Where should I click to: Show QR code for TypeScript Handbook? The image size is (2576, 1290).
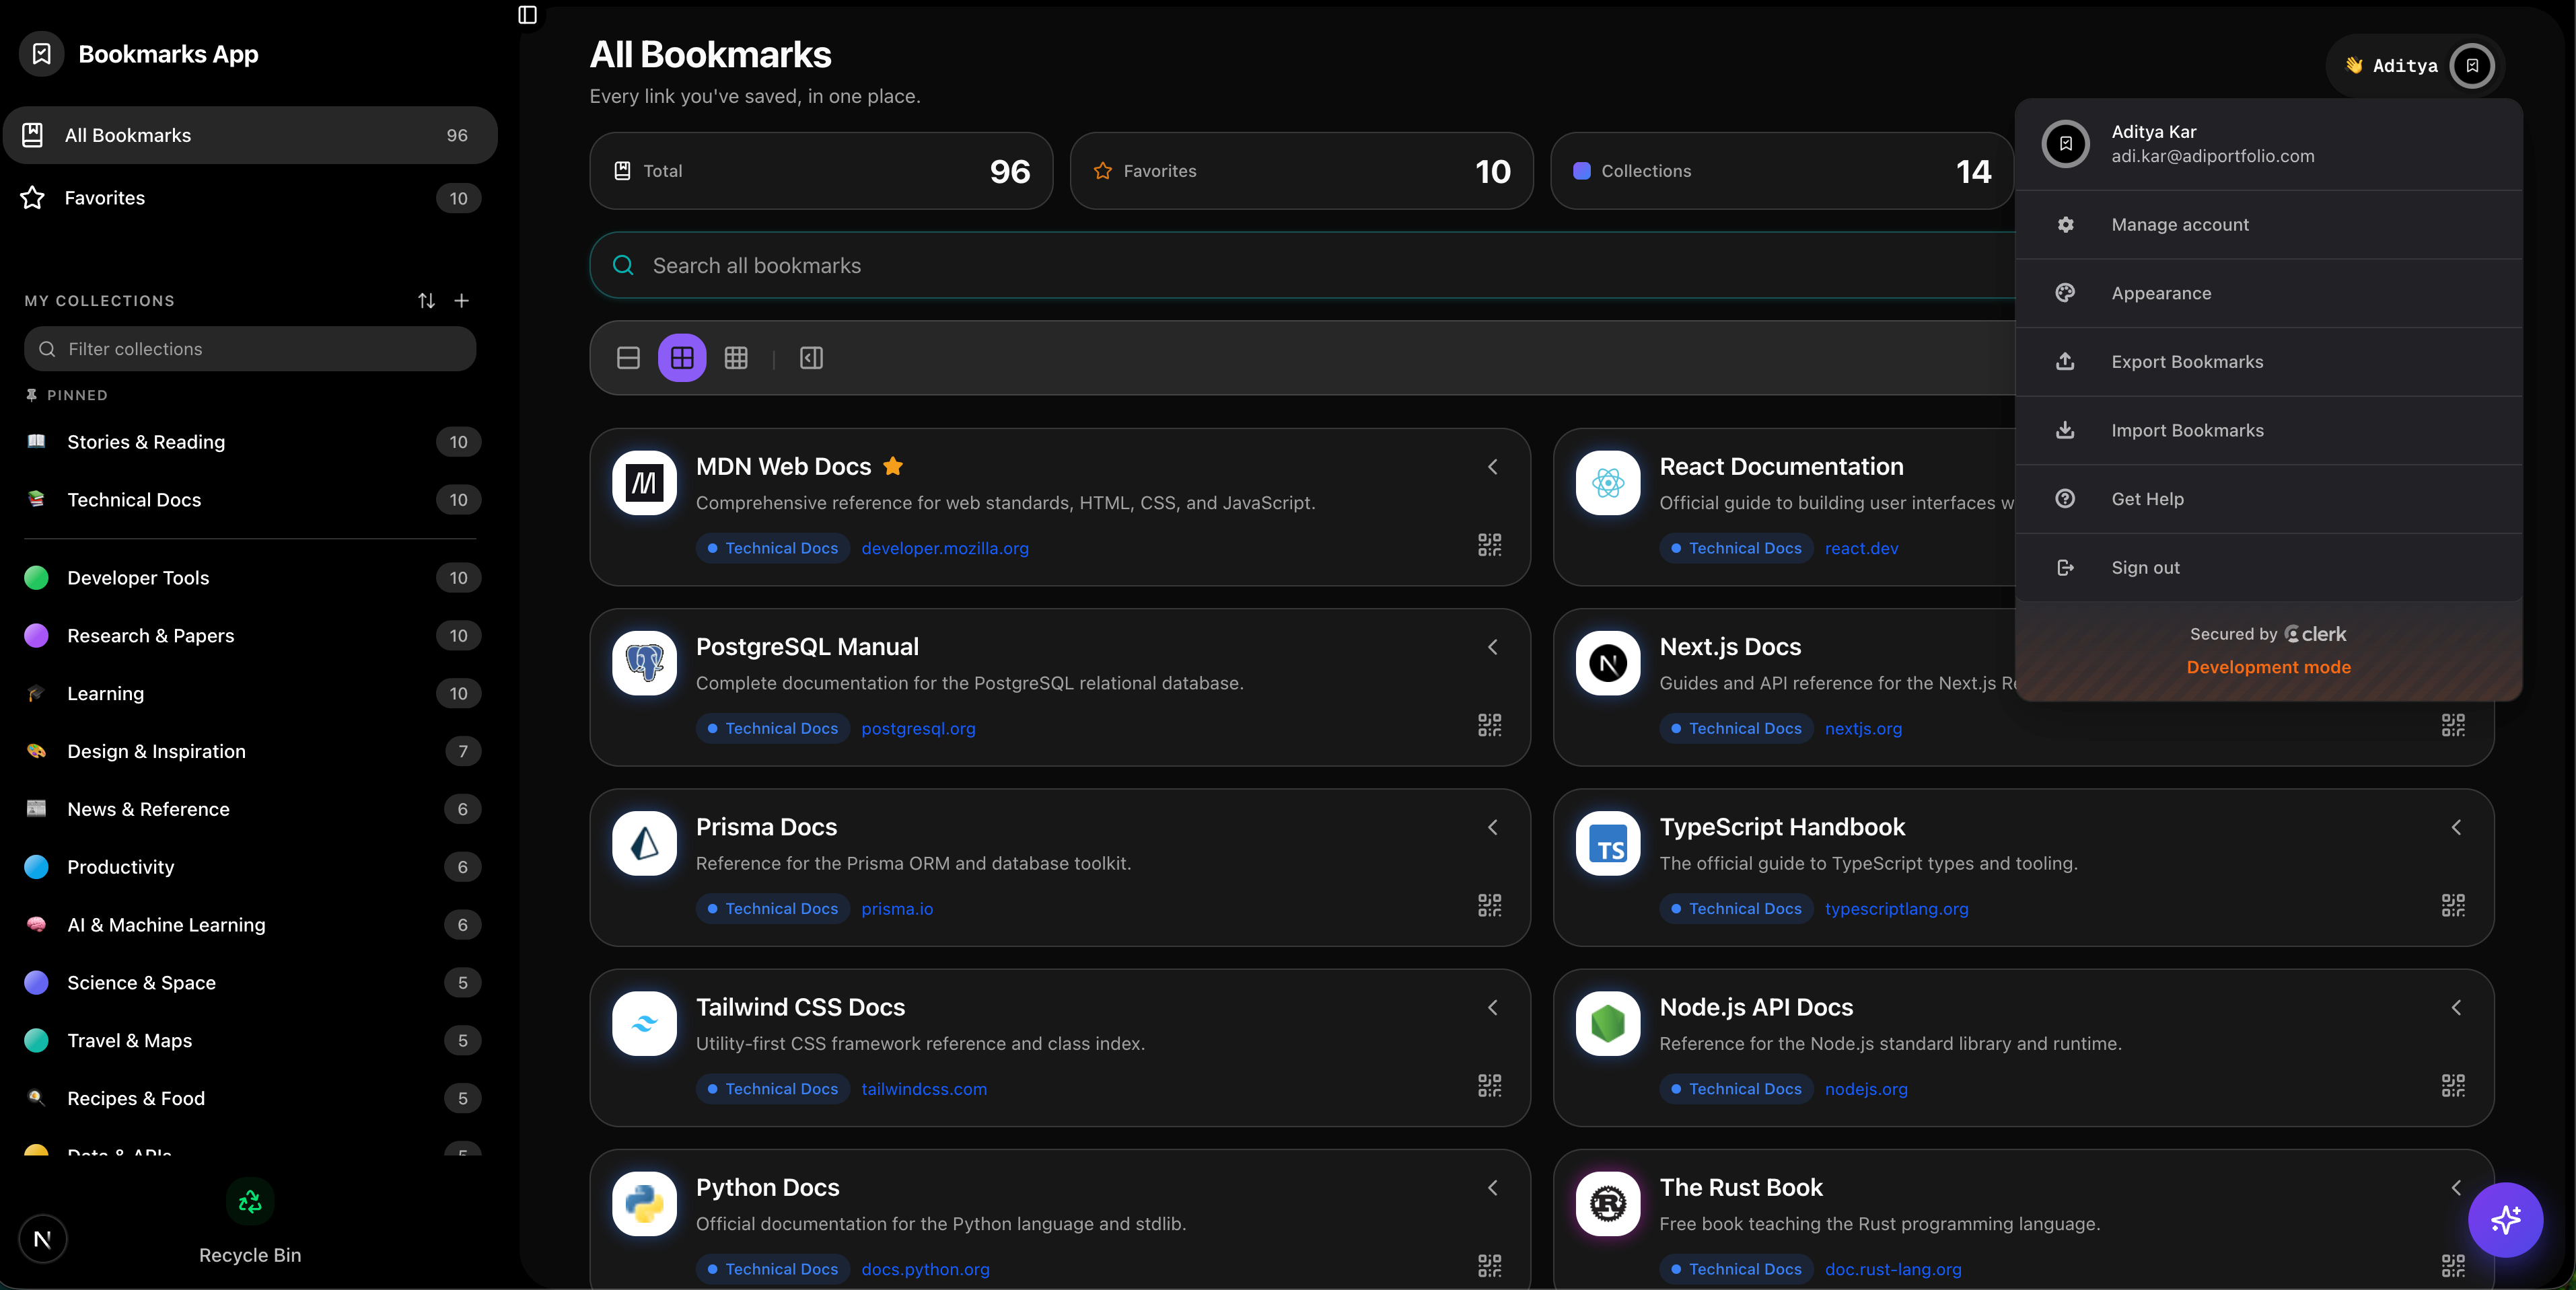[x=2453, y=905]
